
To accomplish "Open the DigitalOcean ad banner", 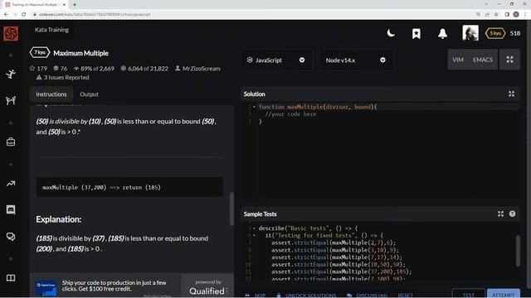I will 105,286.
